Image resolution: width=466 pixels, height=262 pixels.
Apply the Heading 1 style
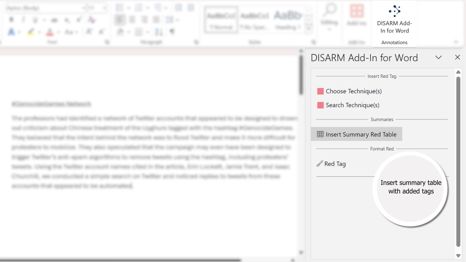click(287, 20)
